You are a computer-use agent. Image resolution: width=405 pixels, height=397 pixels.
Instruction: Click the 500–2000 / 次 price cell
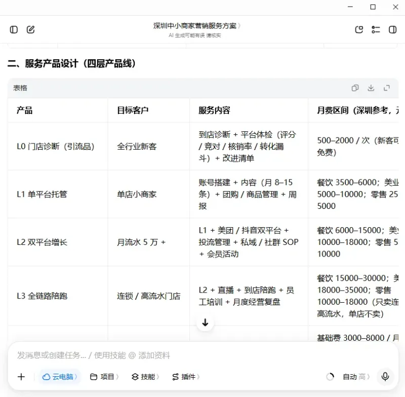coord(353,147)
